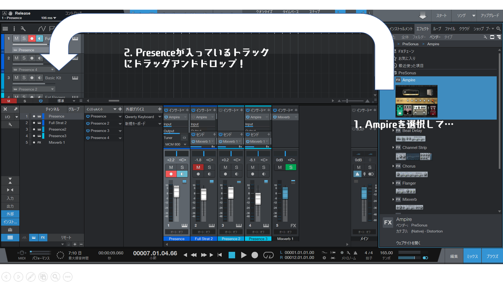Expand the Beat Delay effect entry
The image size is (503, 283).
(394, 130)
